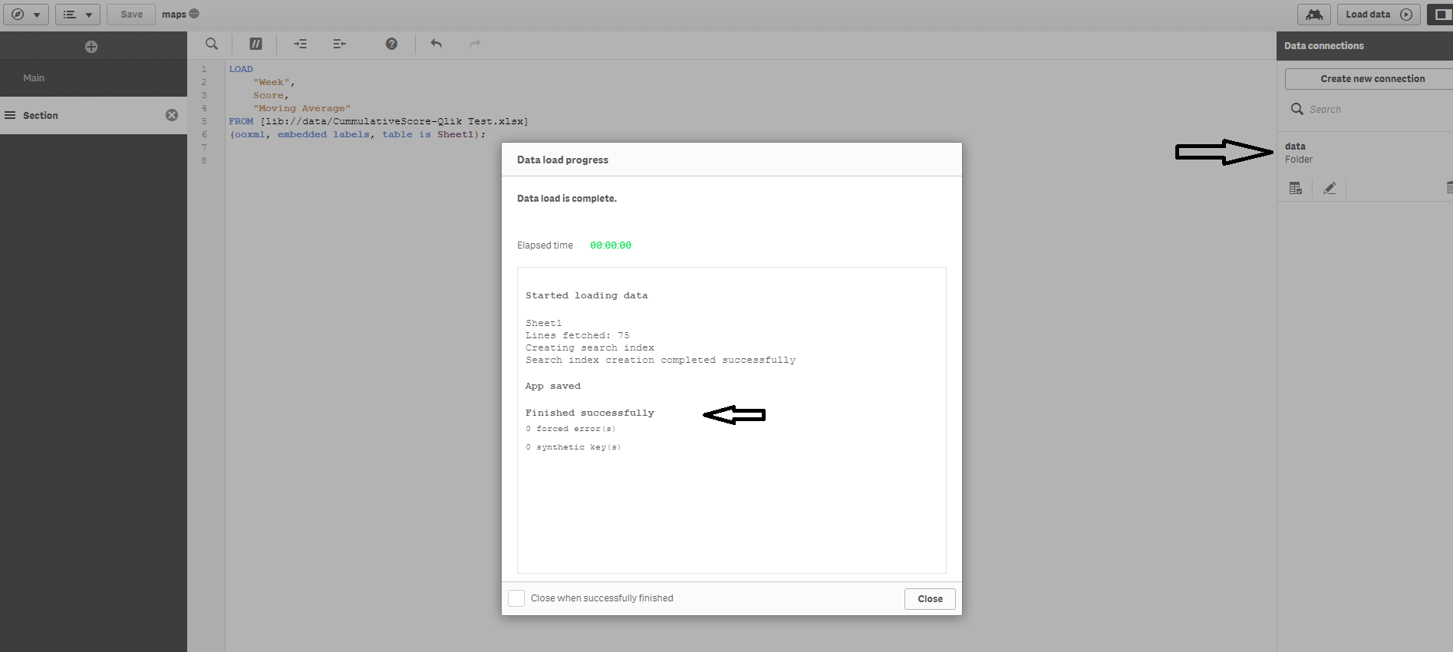The image size is (1453, 652).
Task: Toggle the side panel view icon
Action: (1440, 15)
